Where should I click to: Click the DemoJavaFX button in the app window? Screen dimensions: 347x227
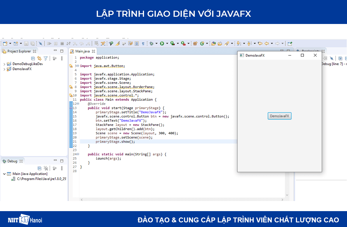point(279,116)
